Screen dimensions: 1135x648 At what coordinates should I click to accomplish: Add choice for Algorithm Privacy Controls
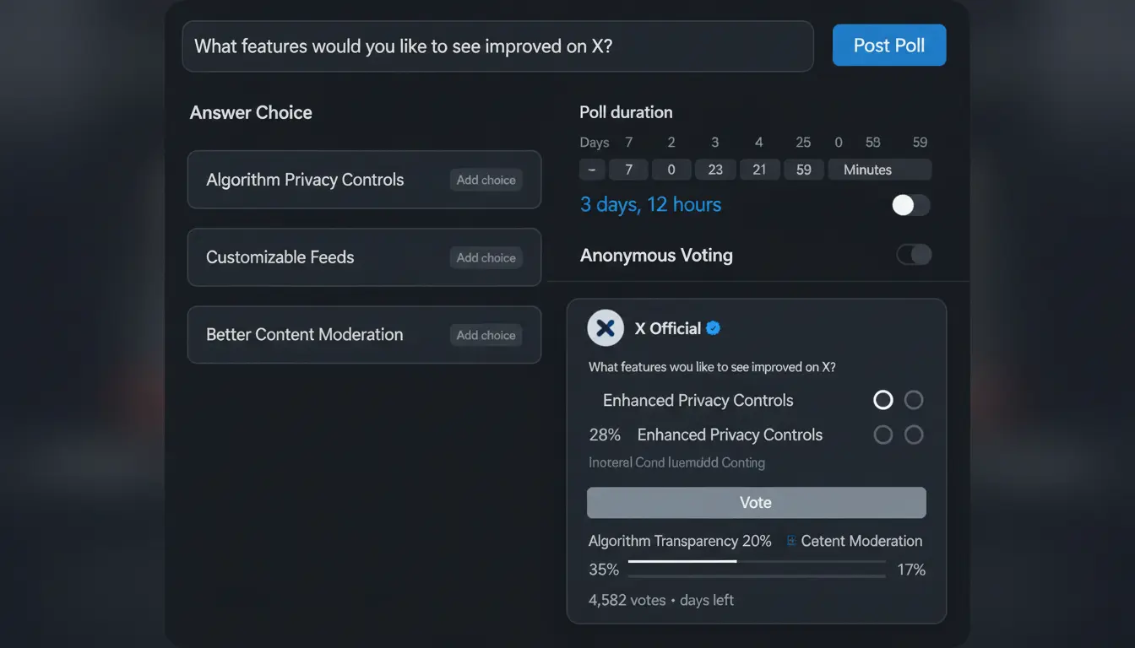(486, 180)
